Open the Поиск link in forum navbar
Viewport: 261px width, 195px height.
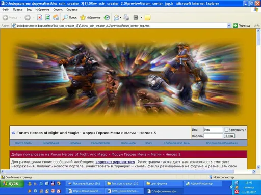pyautogui.click(x=148, y=143)
